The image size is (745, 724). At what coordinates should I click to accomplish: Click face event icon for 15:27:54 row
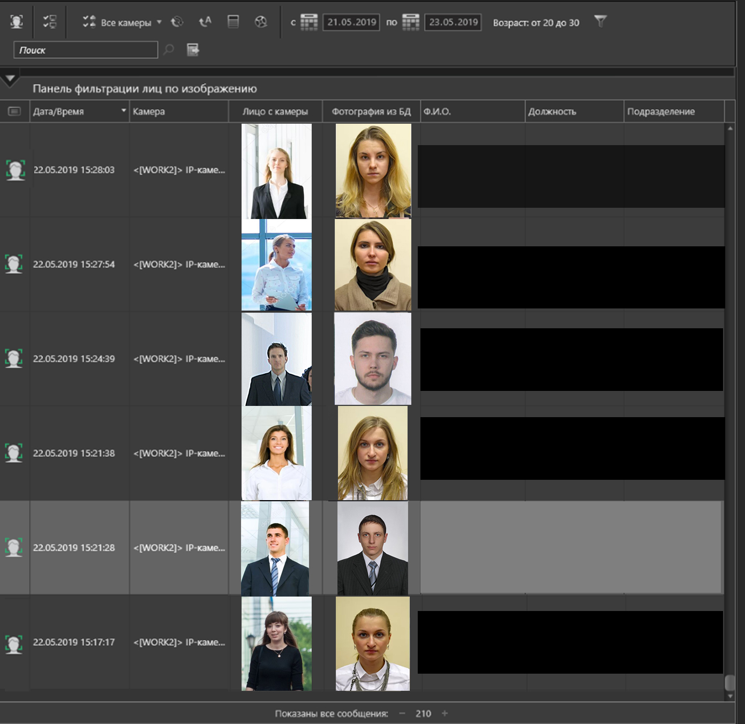point(14,264)
